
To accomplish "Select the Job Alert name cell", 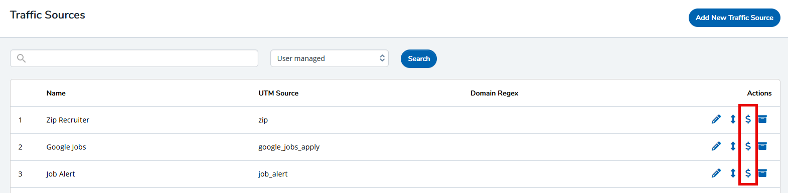I will point(61,174).
